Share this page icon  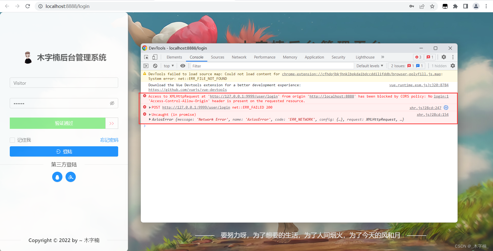point(422,6)
